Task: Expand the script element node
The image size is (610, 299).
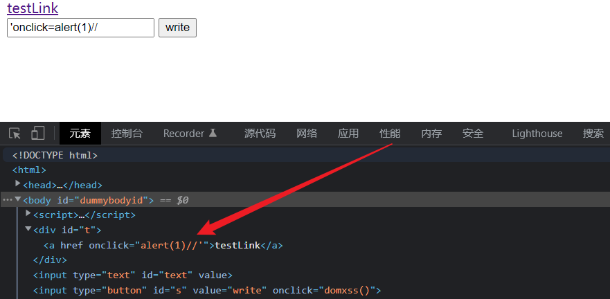Action: pyautogui.click(x=28, y=213)
